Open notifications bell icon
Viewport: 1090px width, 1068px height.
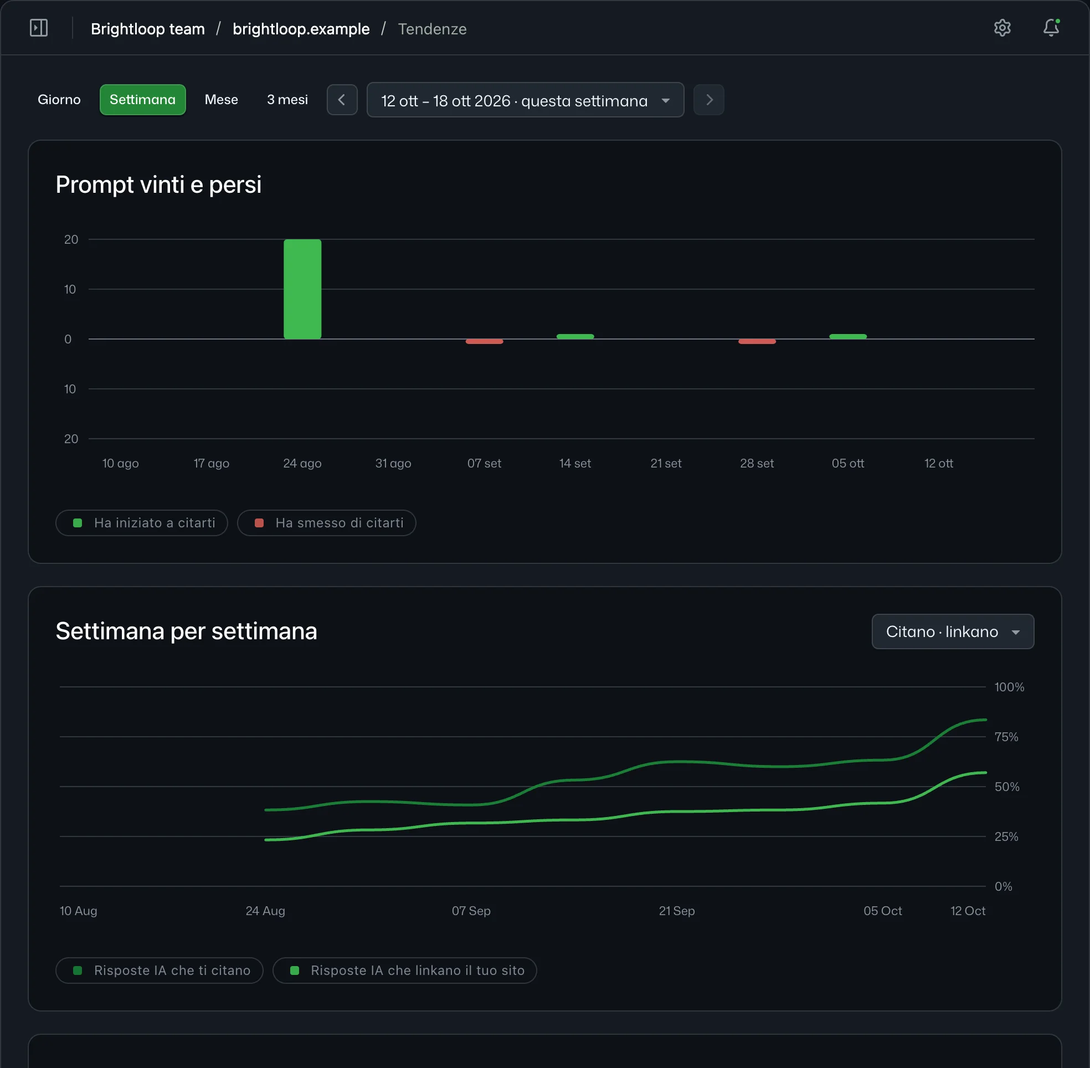[1051, 28]
